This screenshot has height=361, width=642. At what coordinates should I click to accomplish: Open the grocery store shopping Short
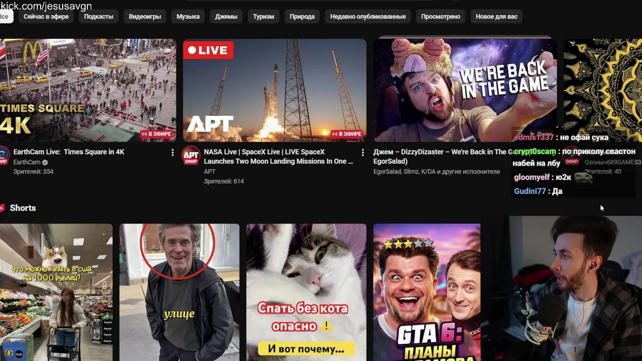tap(56, 292)
